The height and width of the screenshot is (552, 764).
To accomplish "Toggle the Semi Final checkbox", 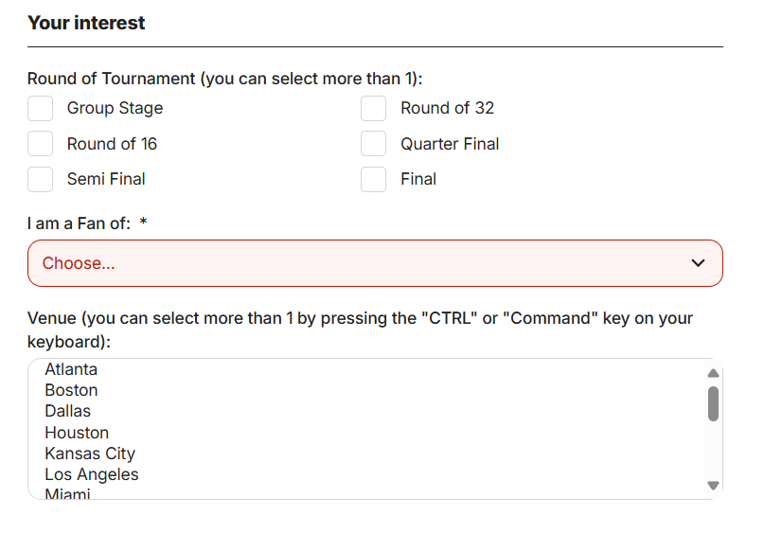I will pos(40,179).
